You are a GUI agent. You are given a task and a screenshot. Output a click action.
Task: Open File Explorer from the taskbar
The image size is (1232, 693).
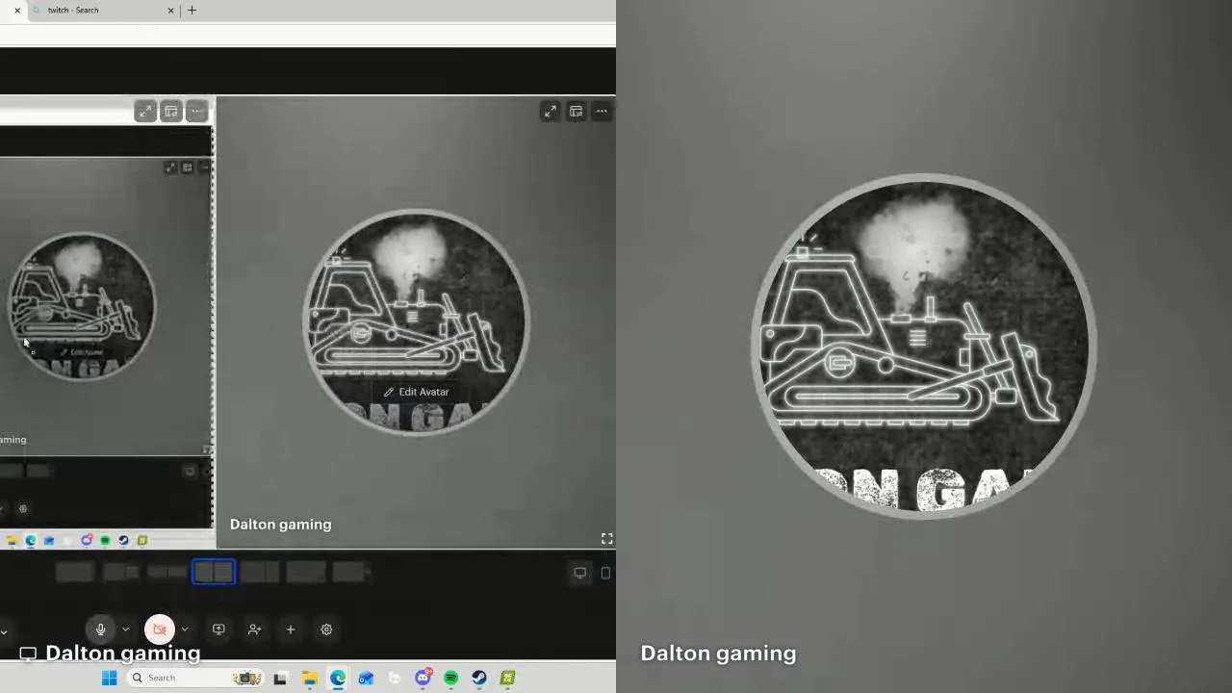pyautogui.click(x=310, y=678)
